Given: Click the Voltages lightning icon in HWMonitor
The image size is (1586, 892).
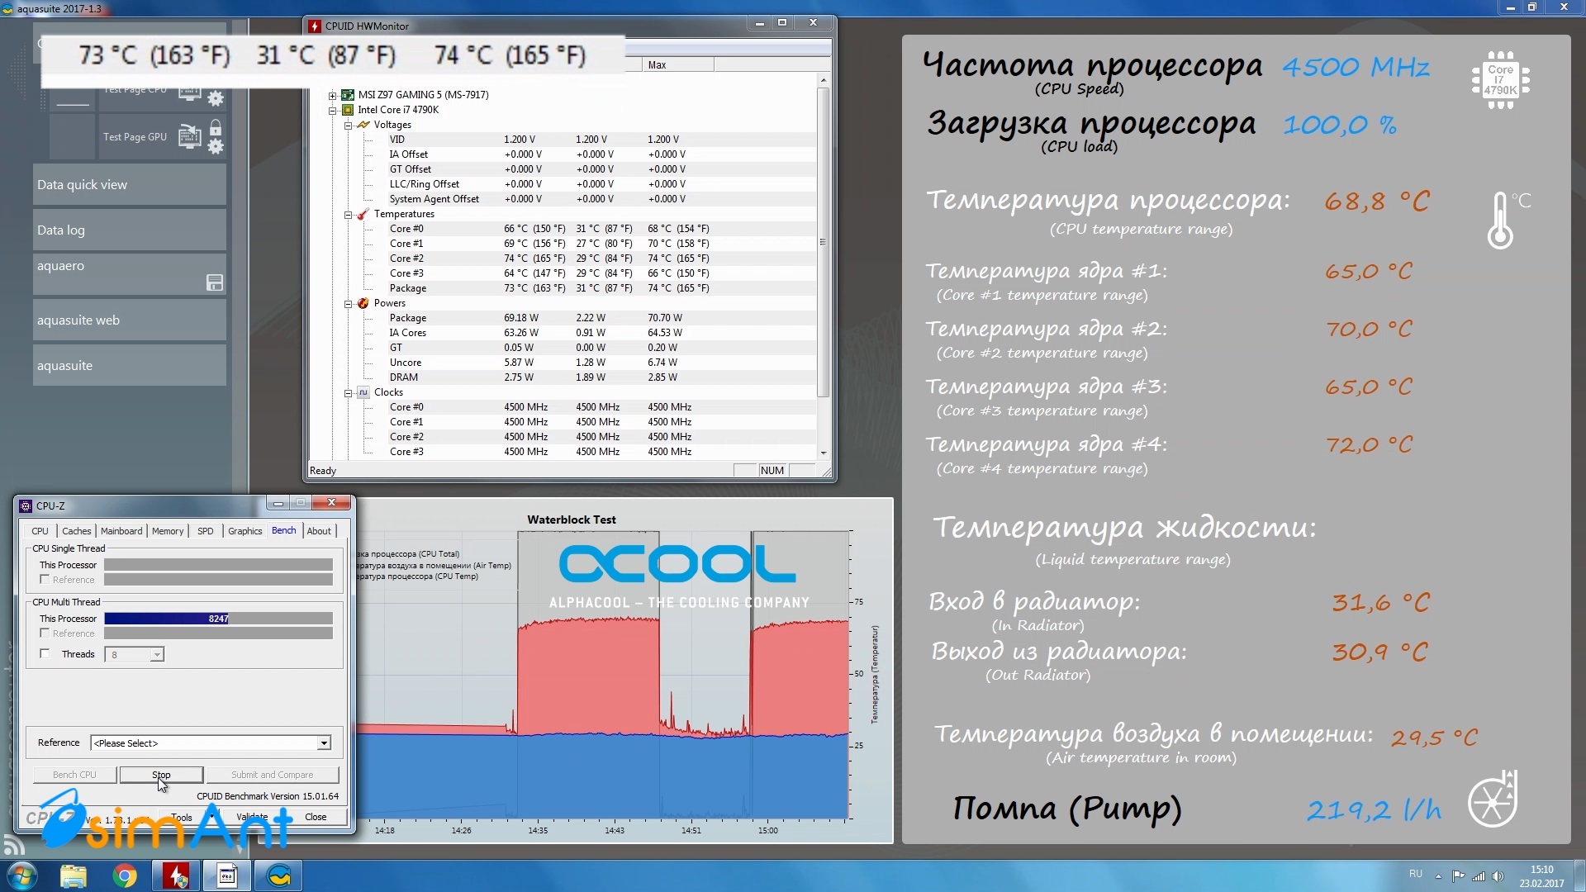Looking at the screenshot, I should [363, 125].
